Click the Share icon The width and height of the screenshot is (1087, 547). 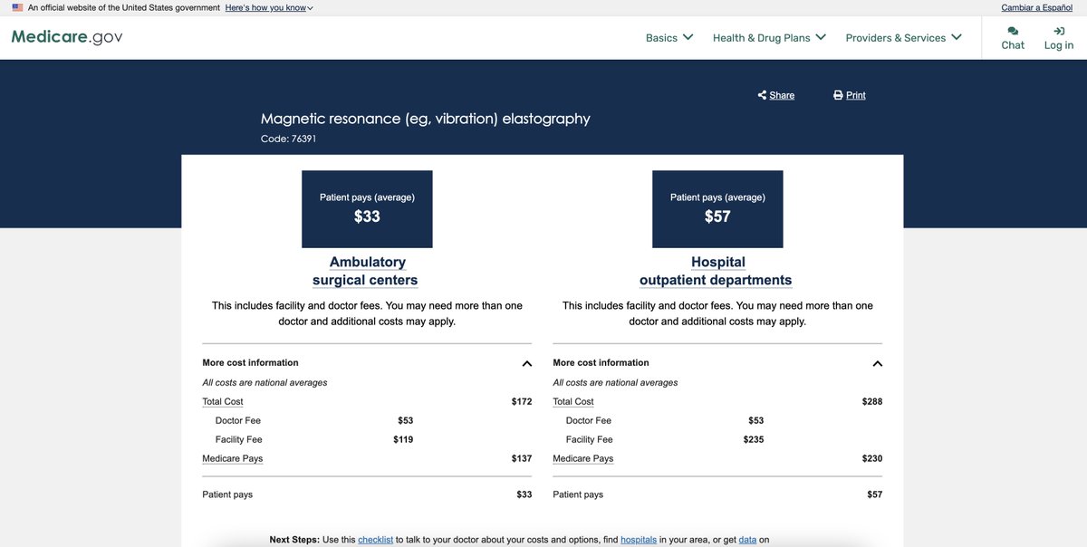pos(763,95)
